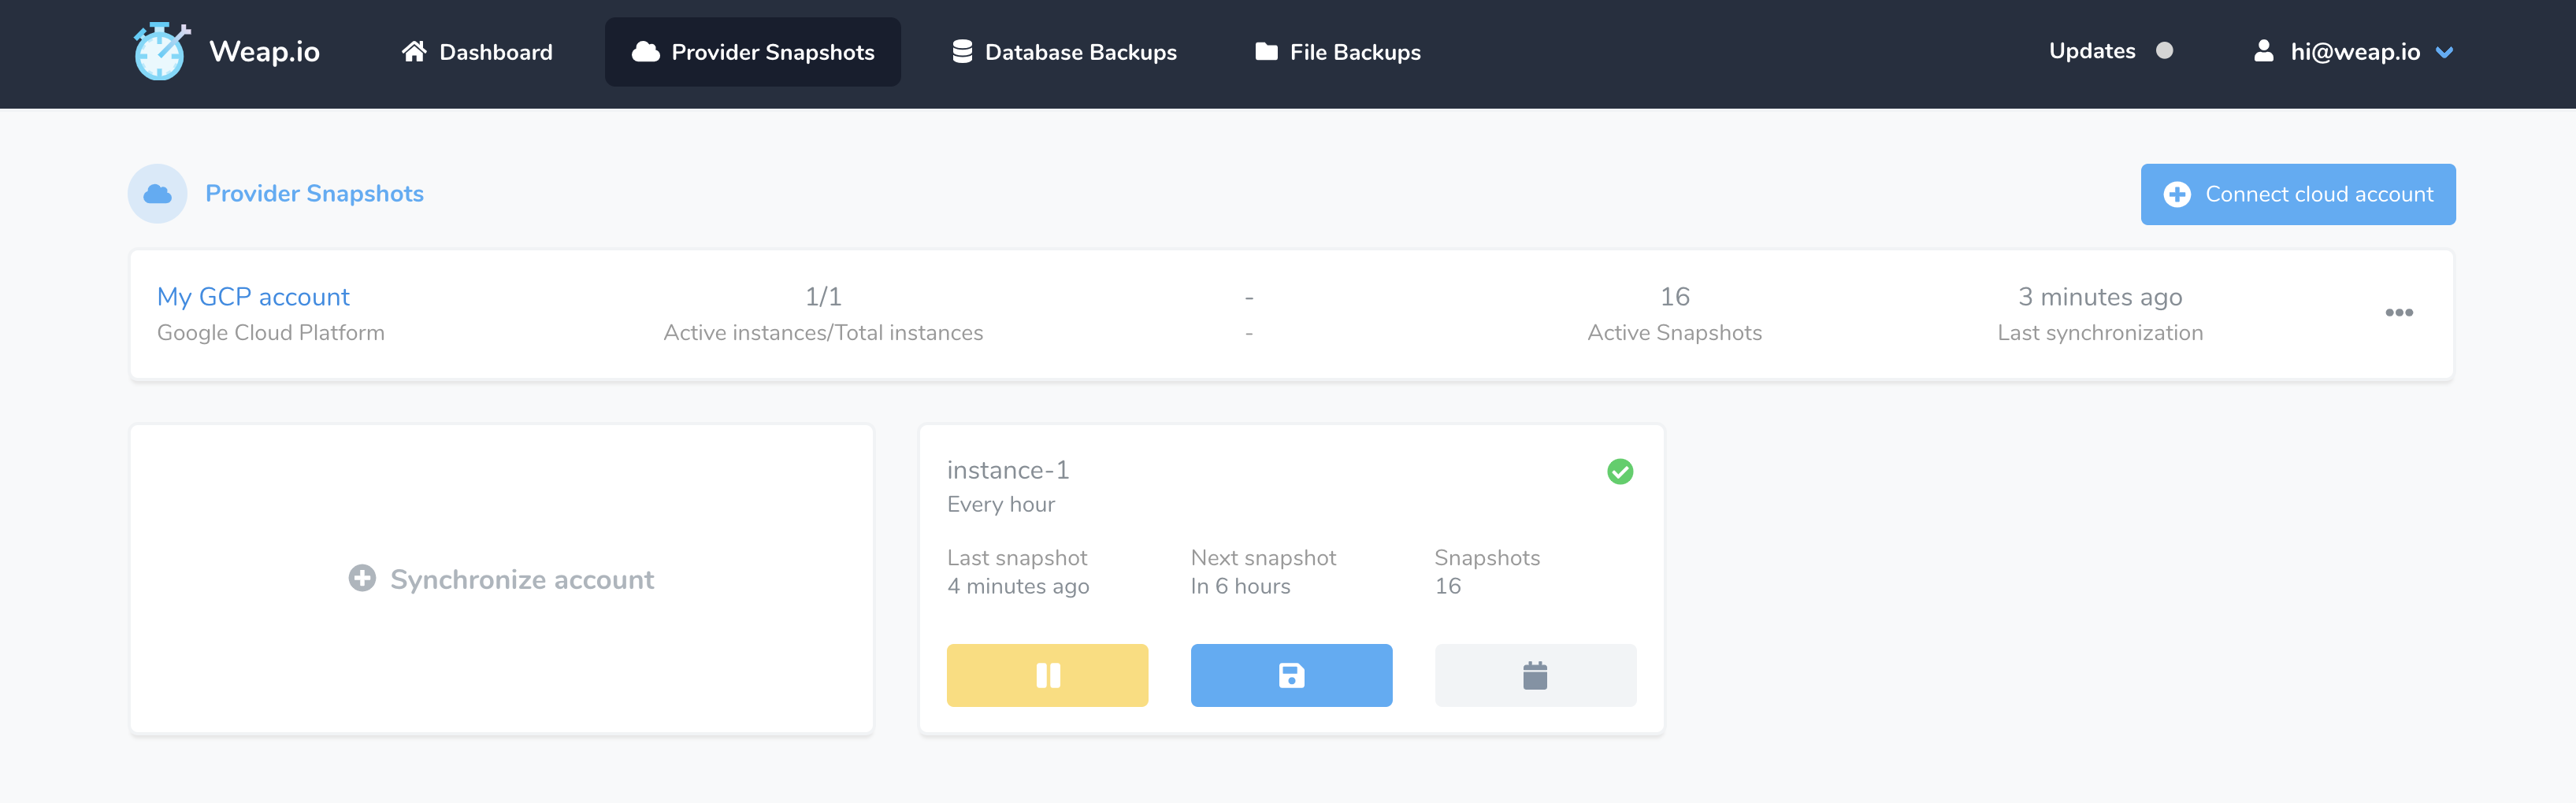Expand the hi@weap.io account dropdown
The width and height of the screenshot is (2576, 803).
click(x=2354, y=52)
